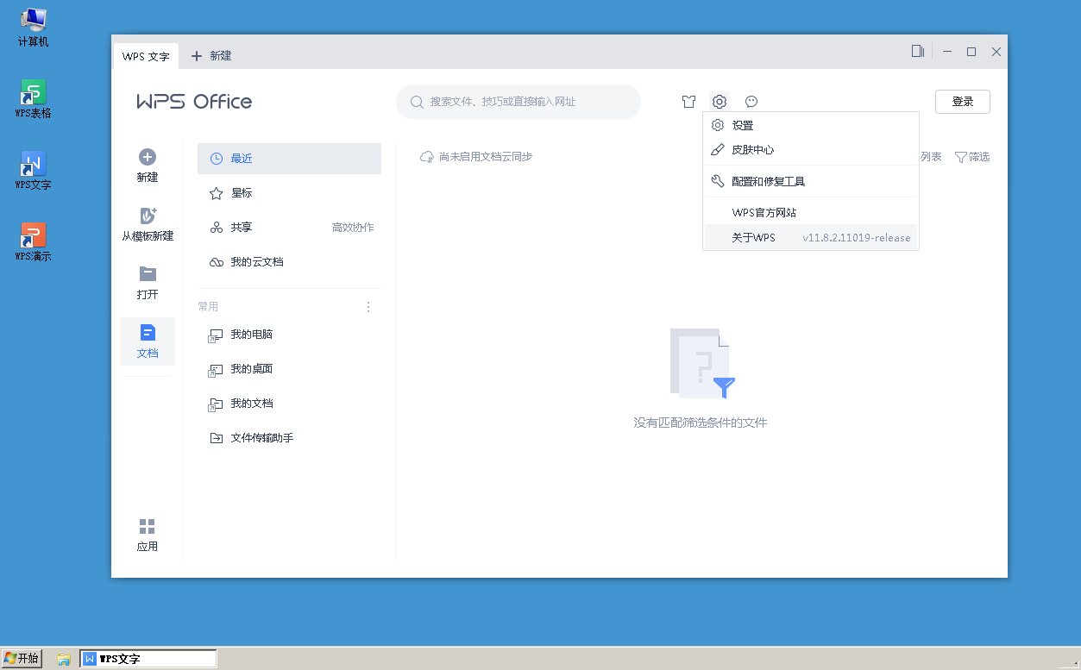Open file explorer icon in taskbar

64,659
